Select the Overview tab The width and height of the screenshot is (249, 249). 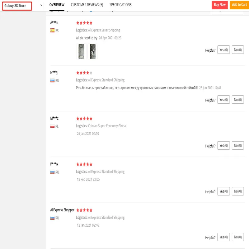tap(57, 5)
